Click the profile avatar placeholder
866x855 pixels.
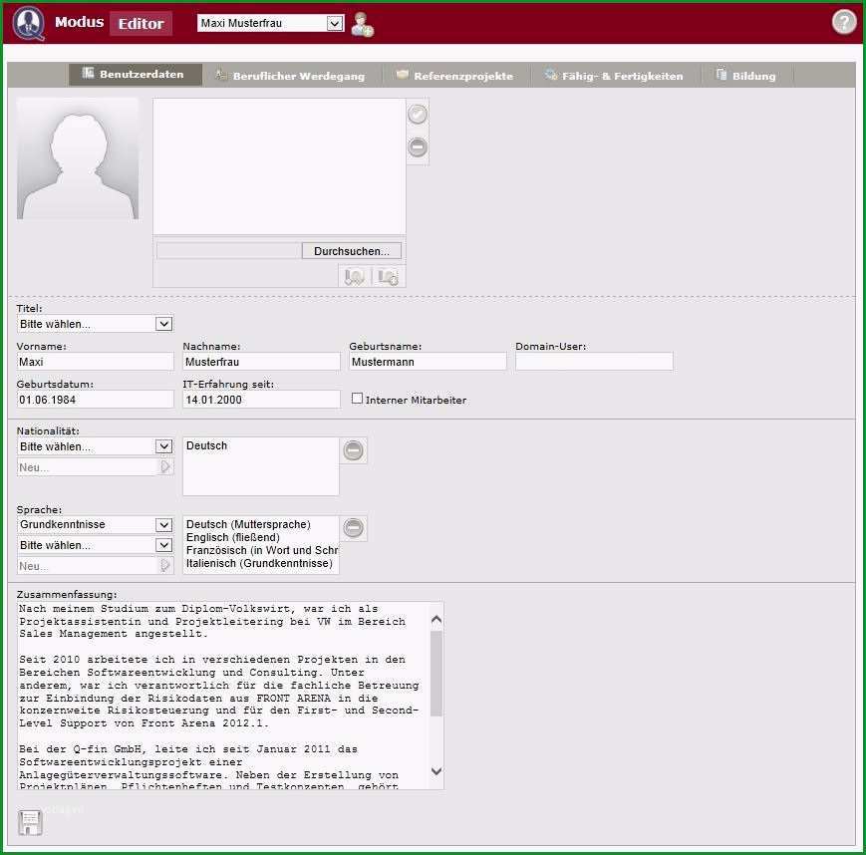pos(78,159)
